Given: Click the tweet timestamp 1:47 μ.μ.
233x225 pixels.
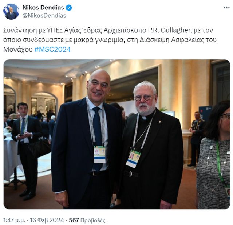Looking at the screenshot, I should coord(14,220).
